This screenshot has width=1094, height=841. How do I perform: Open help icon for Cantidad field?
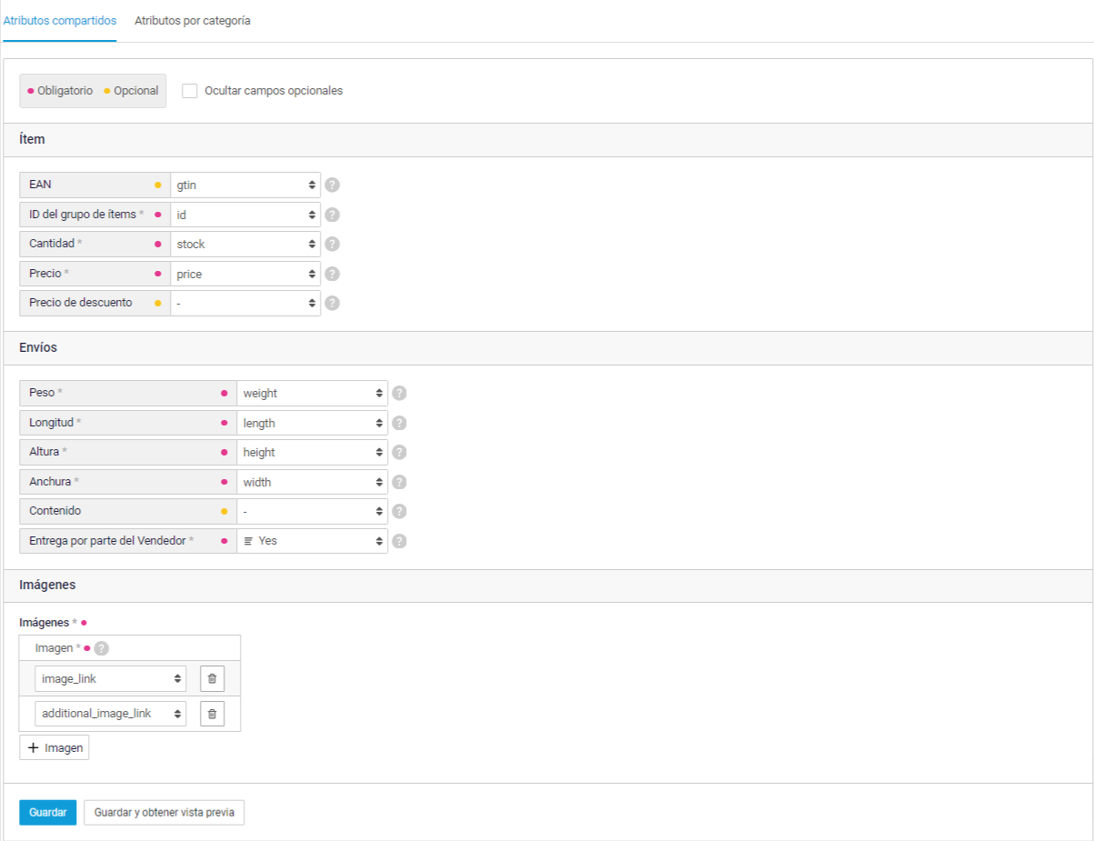click(333, 244)
